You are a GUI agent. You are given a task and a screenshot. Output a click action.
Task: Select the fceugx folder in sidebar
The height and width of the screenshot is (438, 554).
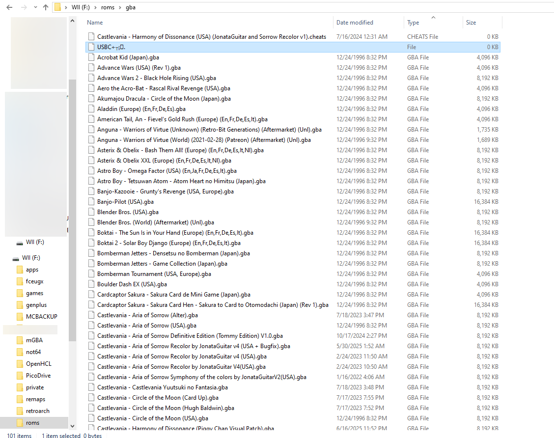[x=34, y=281]
